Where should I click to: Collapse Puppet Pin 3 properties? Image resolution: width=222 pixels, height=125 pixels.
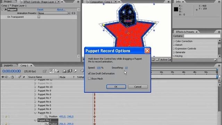point(35,113)
